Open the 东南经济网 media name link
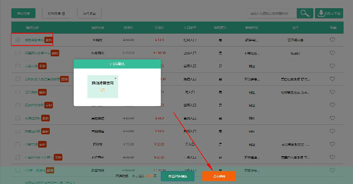 (x=33, y=131)
